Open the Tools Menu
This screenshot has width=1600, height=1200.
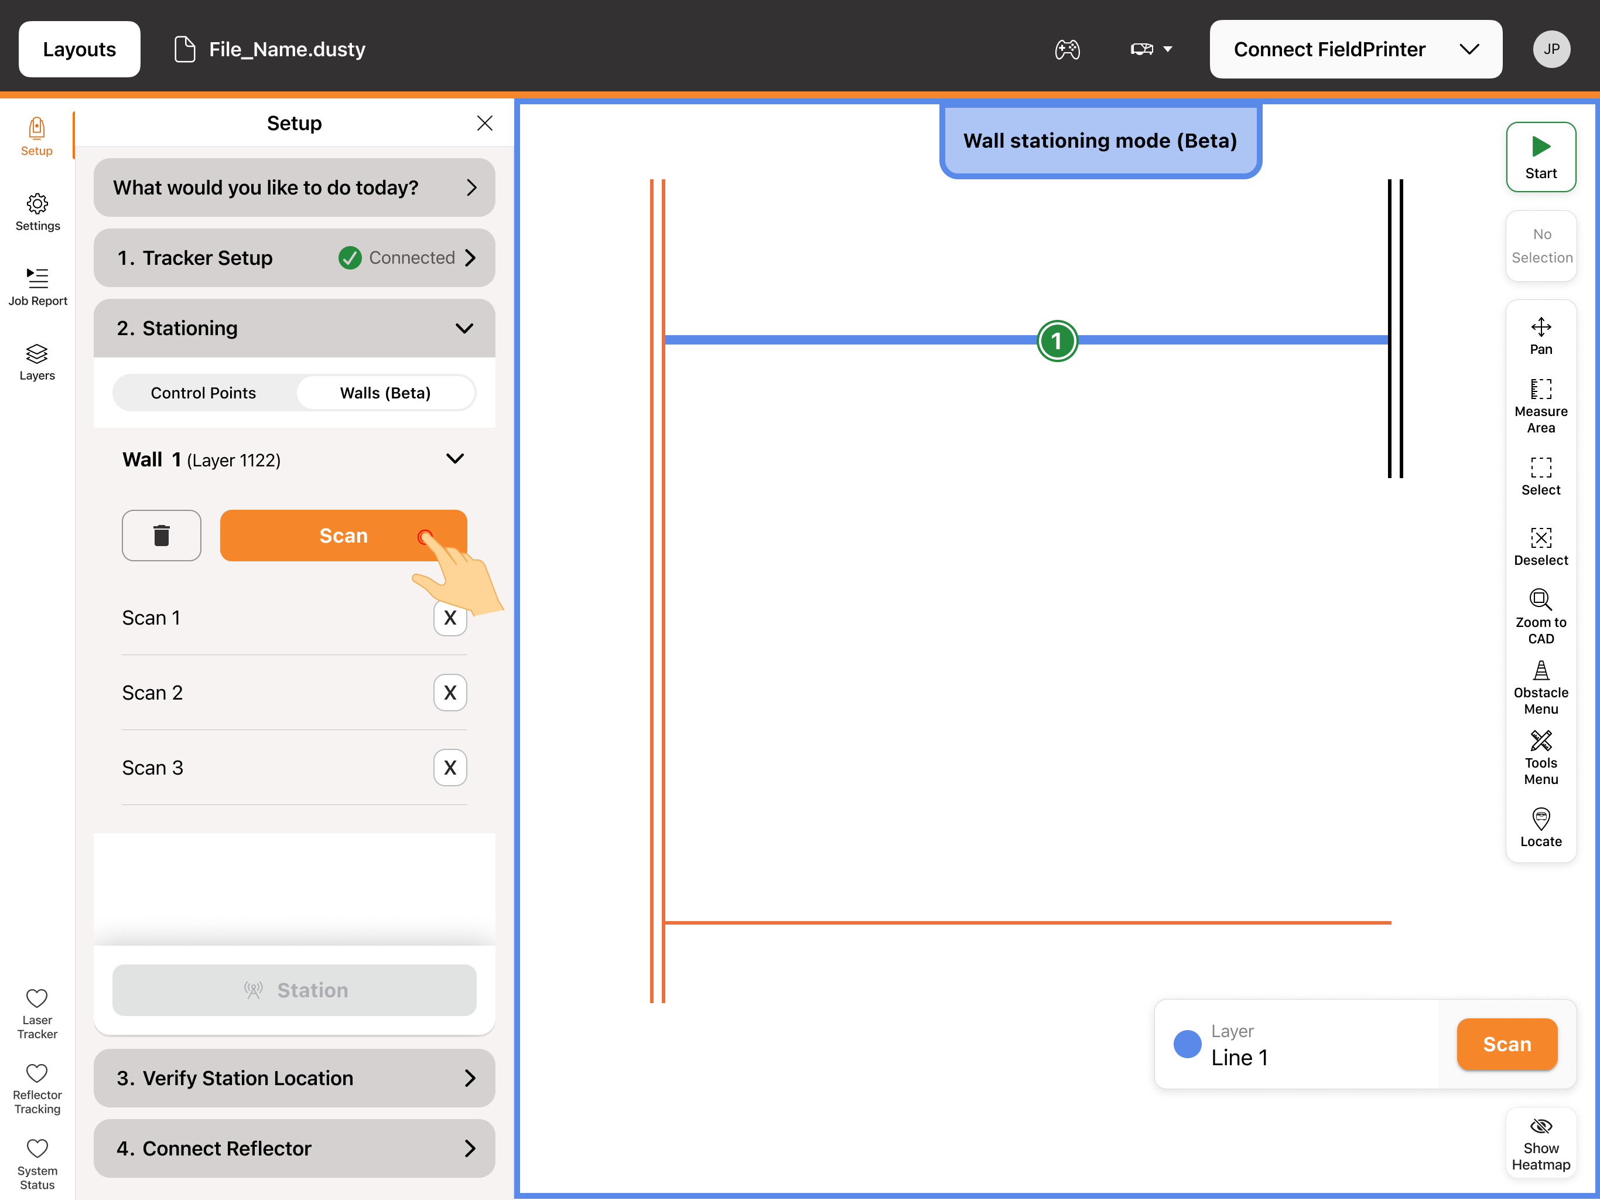[1541, 758]
